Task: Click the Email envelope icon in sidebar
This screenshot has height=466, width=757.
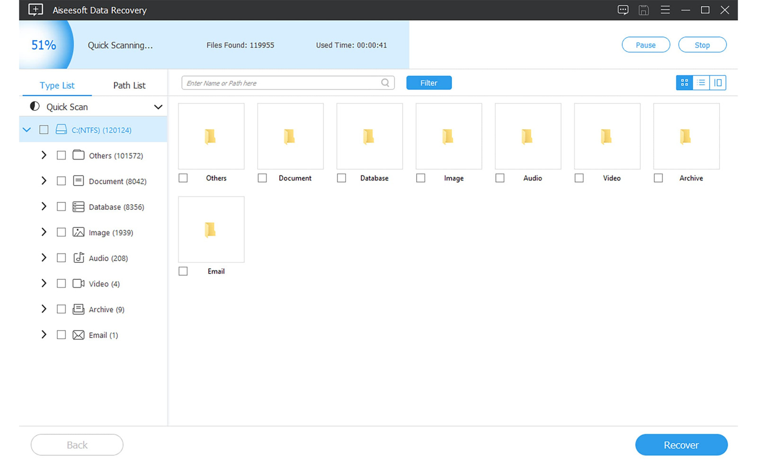Action: [x=79, y=335]
